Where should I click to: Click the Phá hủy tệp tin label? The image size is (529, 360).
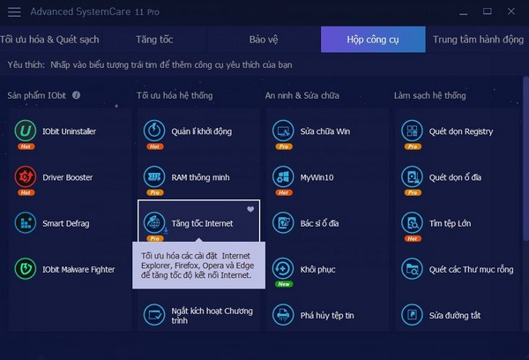(x=327, y=315)
